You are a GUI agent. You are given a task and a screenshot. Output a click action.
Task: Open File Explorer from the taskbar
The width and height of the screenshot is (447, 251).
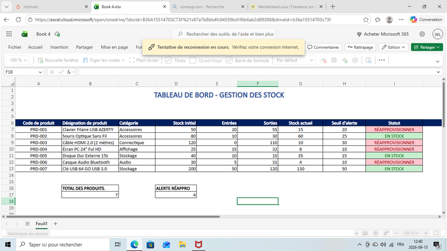(183, 245)
